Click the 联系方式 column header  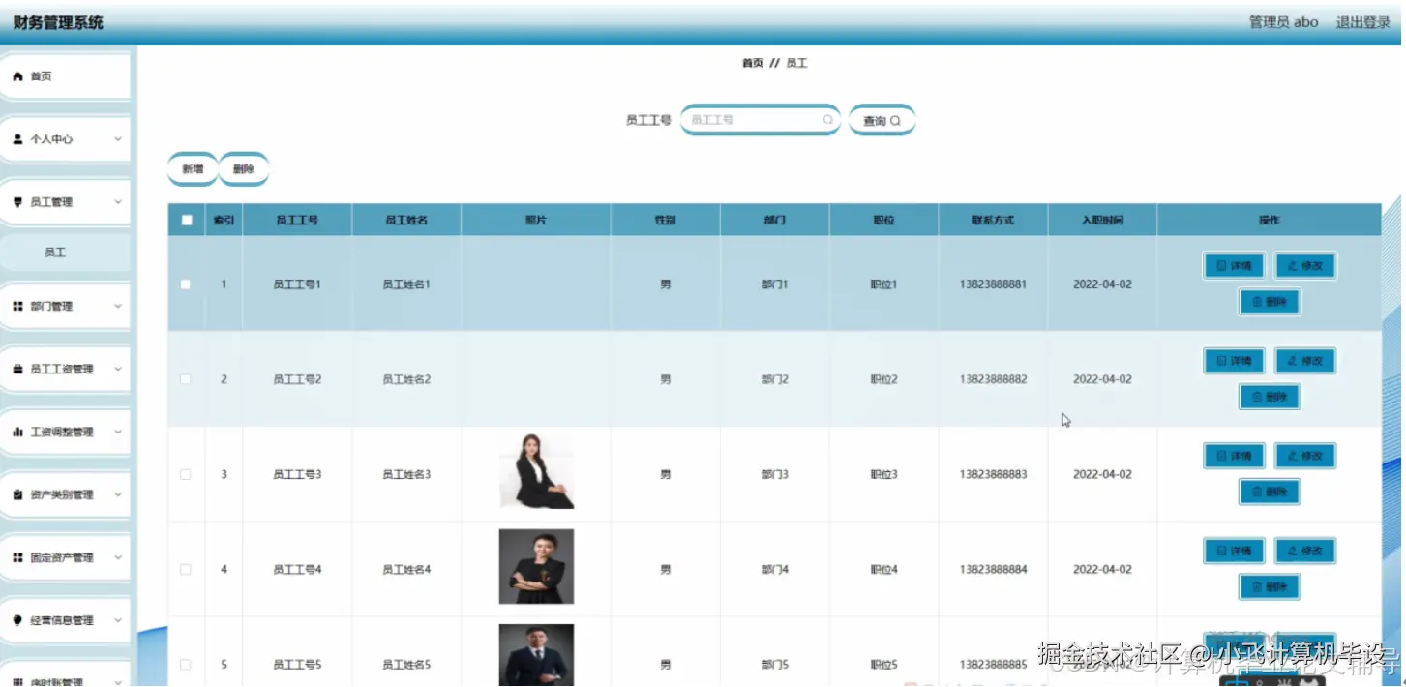click(x=993, y=220)
